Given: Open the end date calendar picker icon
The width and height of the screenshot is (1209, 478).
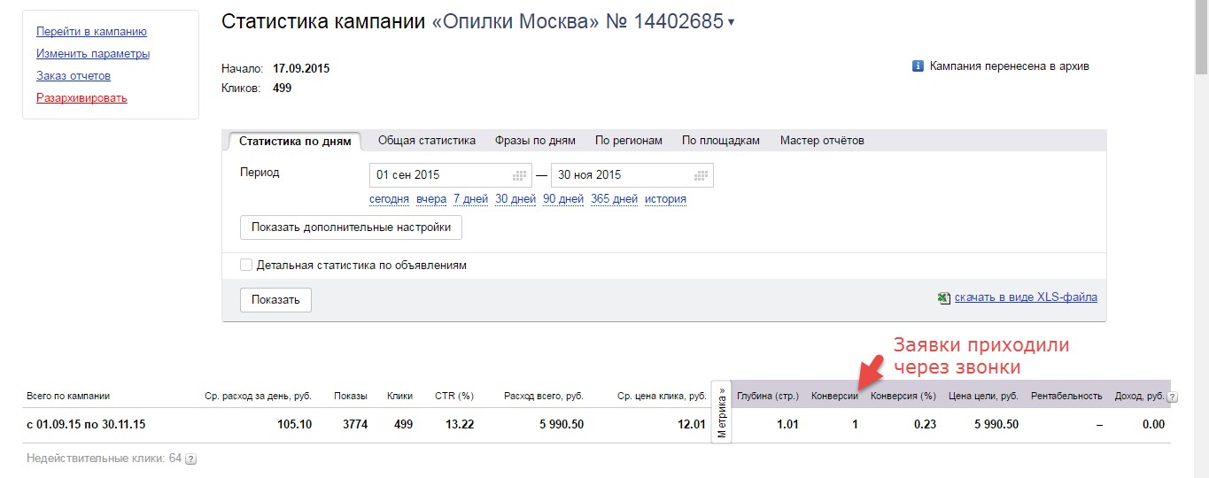Looking at the screenshot, I should [701, 175].
